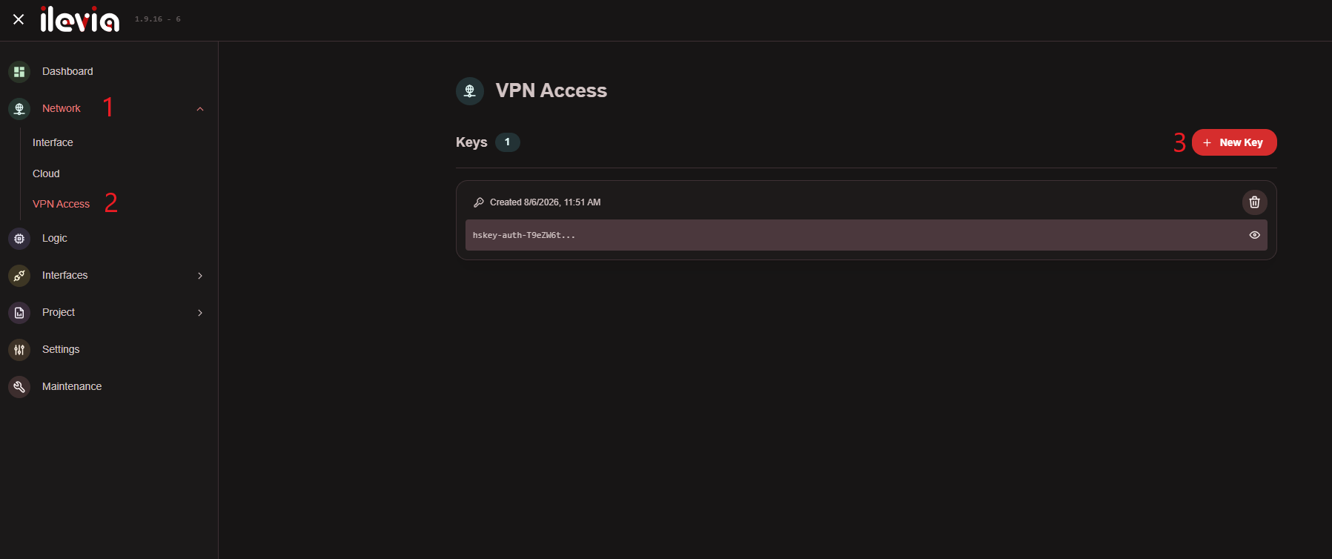Screen dimensions: 1332x559
Task: Delete the key using trash icon
Action: click(1254, 202)
